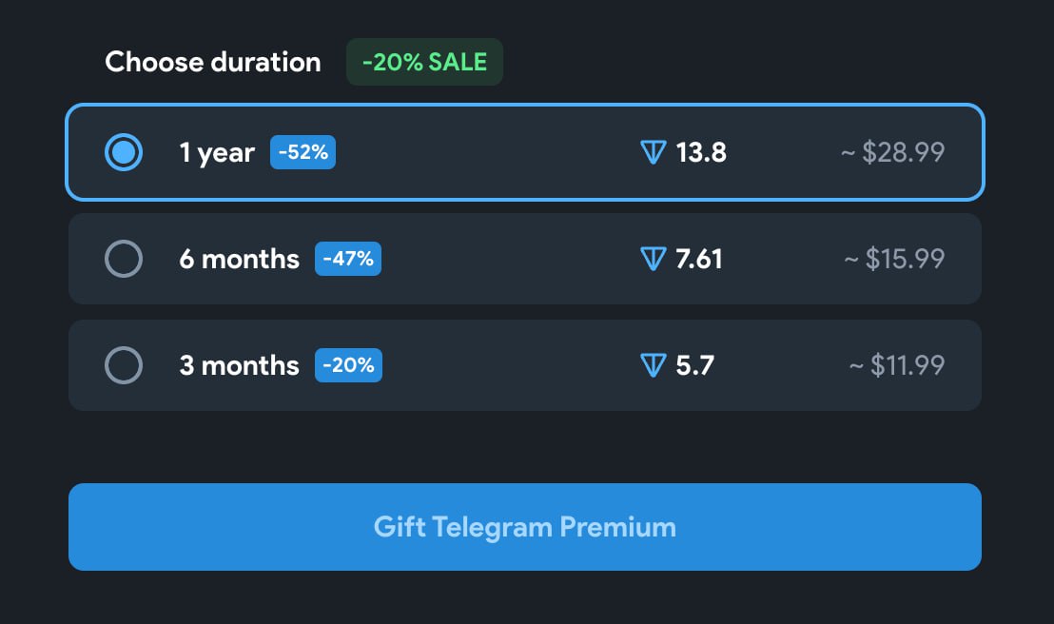Click the ~ $11.99 price text

click(896, 365)
